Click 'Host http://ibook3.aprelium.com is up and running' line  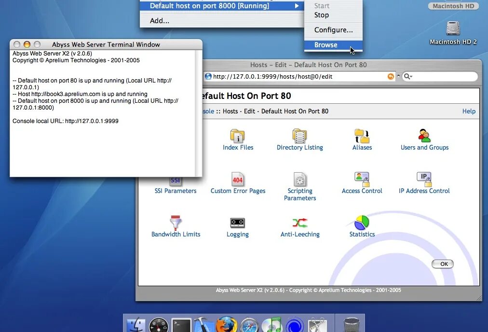click(80, 94)
